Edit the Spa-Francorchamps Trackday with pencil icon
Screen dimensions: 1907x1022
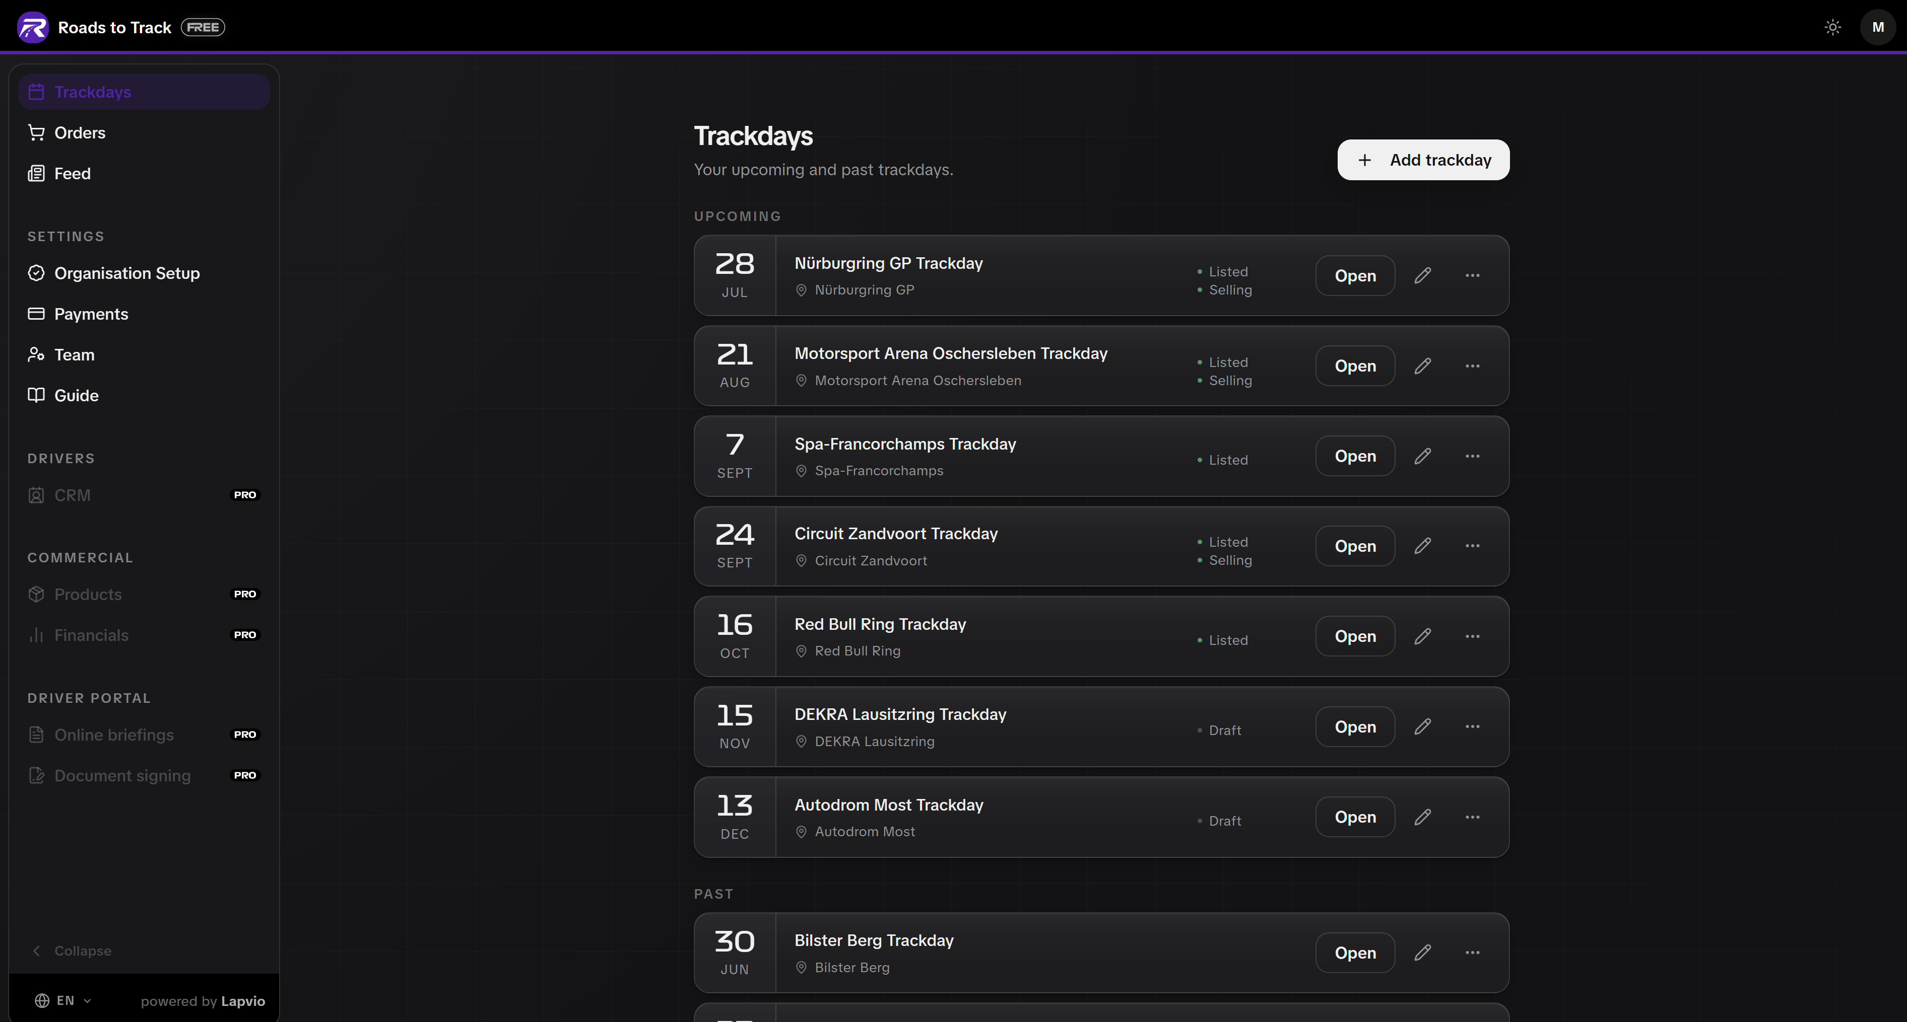[x=1422, y=456]
